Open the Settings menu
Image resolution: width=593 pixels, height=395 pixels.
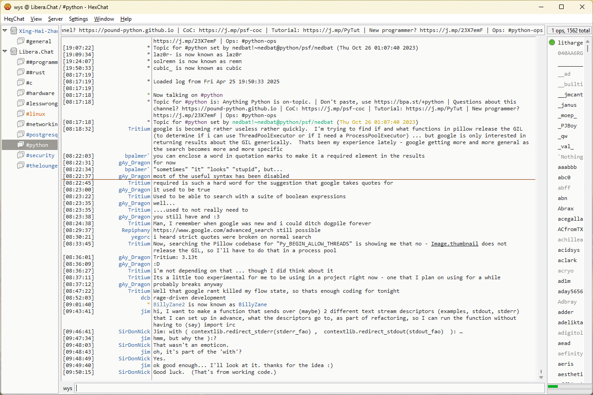[78, 19]
